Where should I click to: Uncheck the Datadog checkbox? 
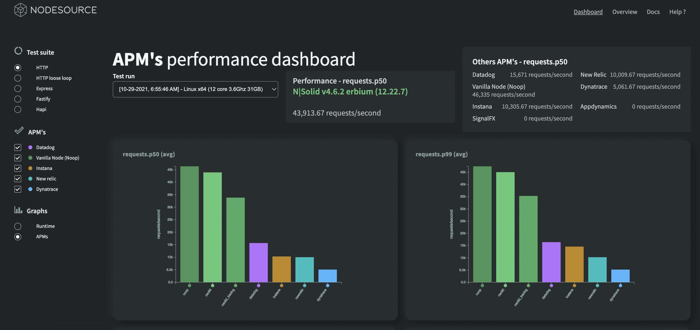(x=18, y=147)
